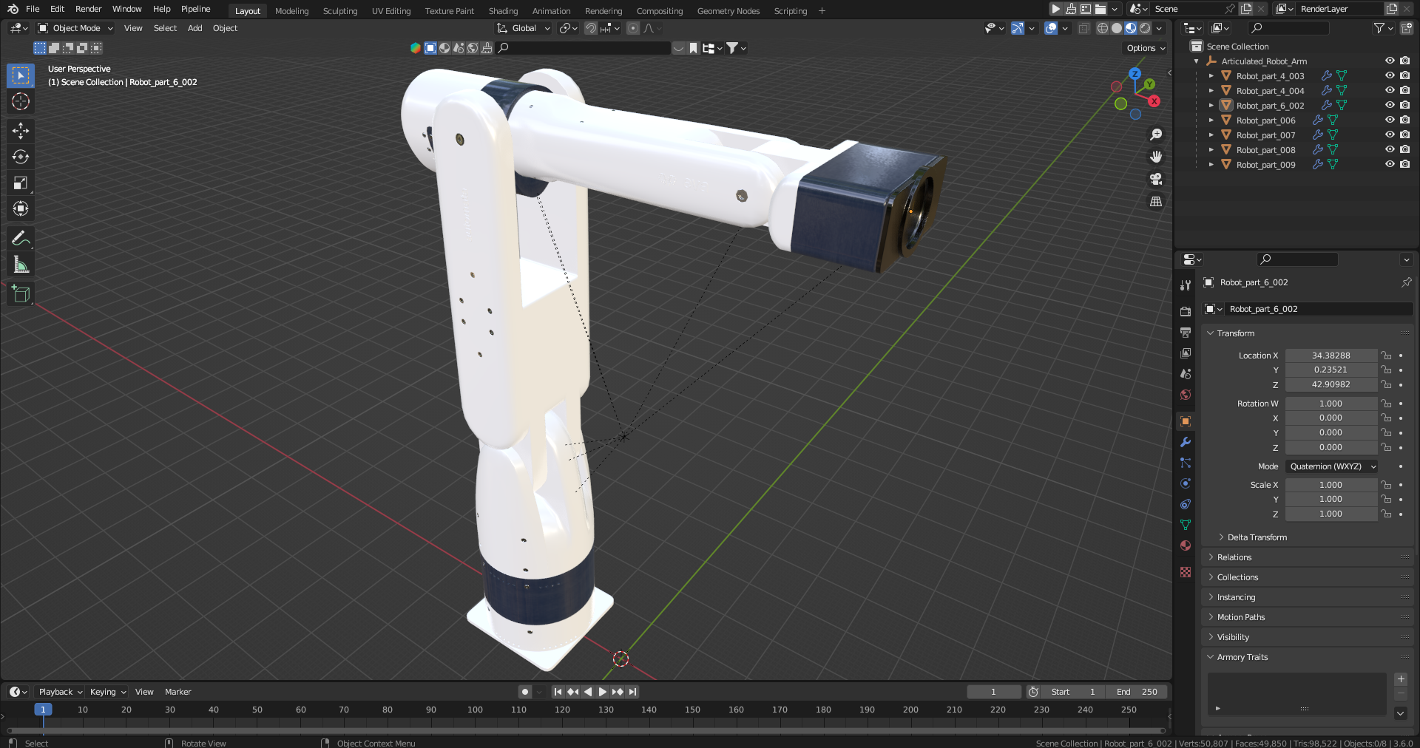Jump to the animation end frame
This screenshot has height=748, width=1420.
[632, 692]
